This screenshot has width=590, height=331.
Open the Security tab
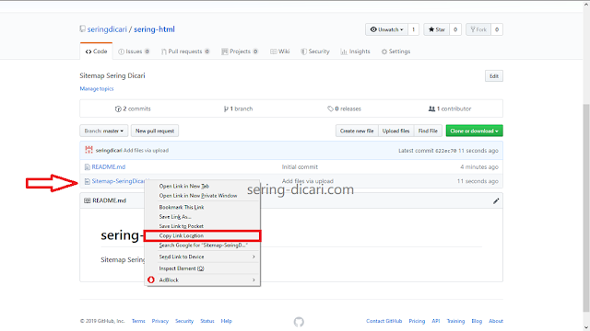tap(315, 51)
